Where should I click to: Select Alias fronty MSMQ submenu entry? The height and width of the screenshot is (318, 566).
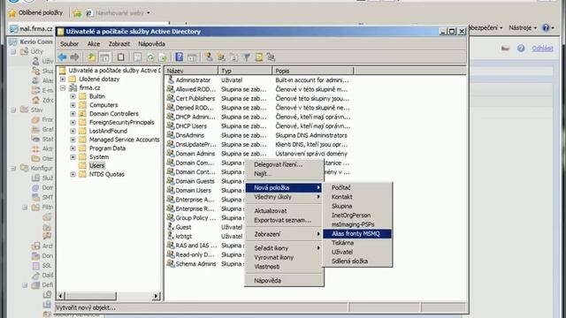pyautogui.click(x=356, y=233)
